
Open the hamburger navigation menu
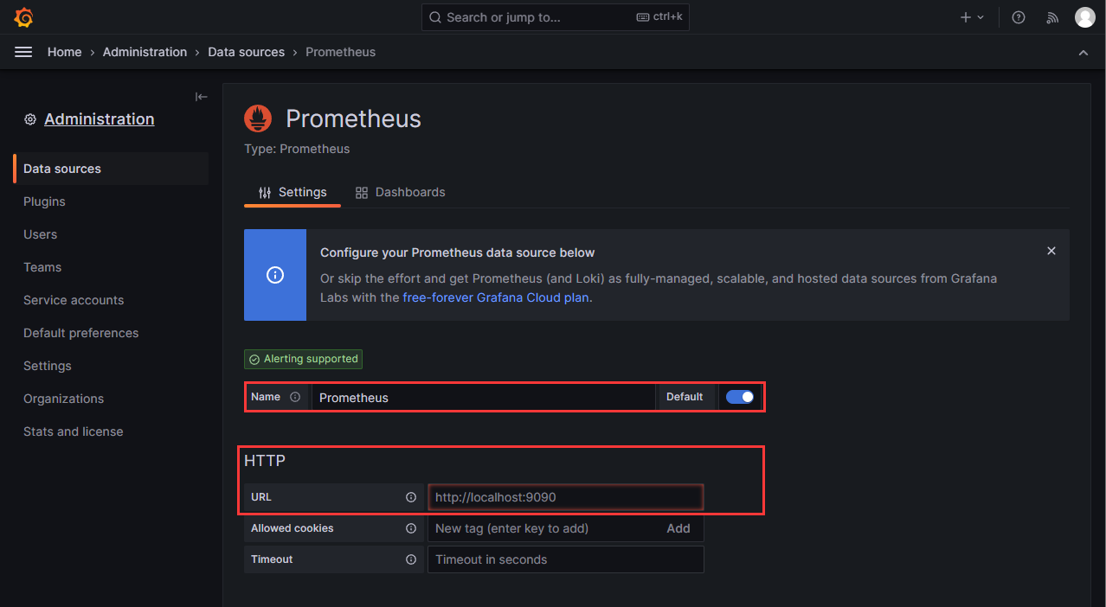[23, 52]
